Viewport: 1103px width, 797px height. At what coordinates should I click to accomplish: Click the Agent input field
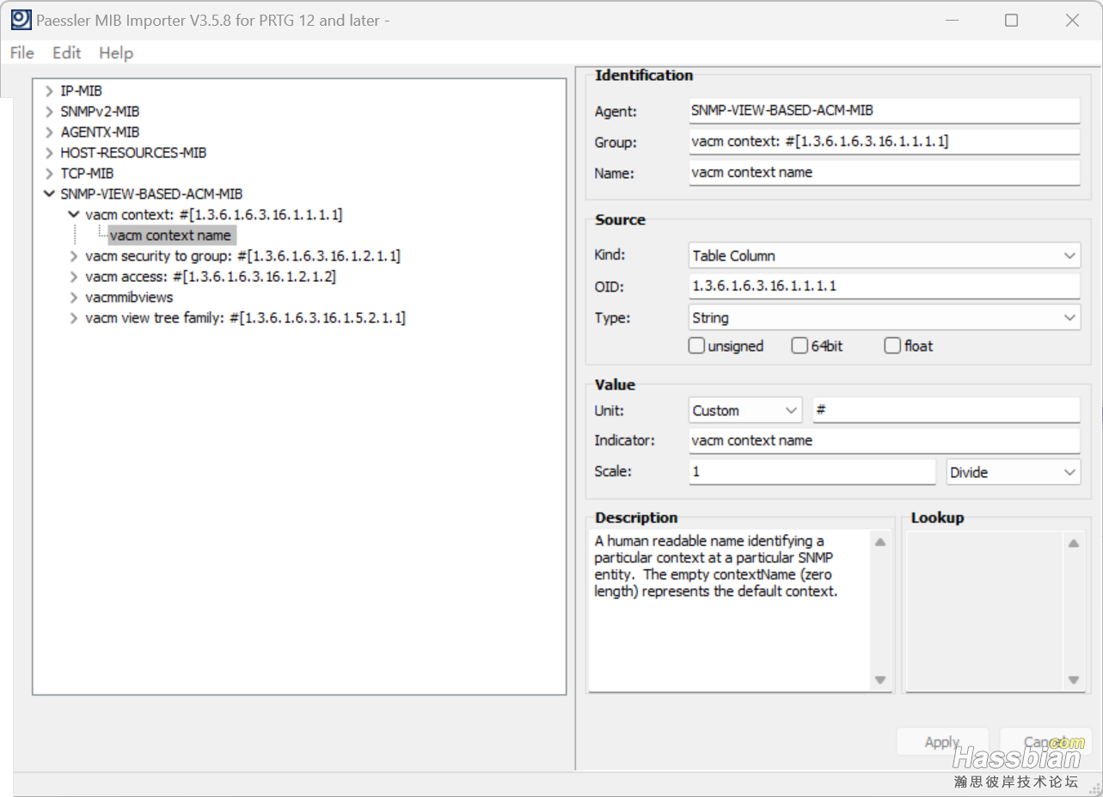tap(884, 110)
